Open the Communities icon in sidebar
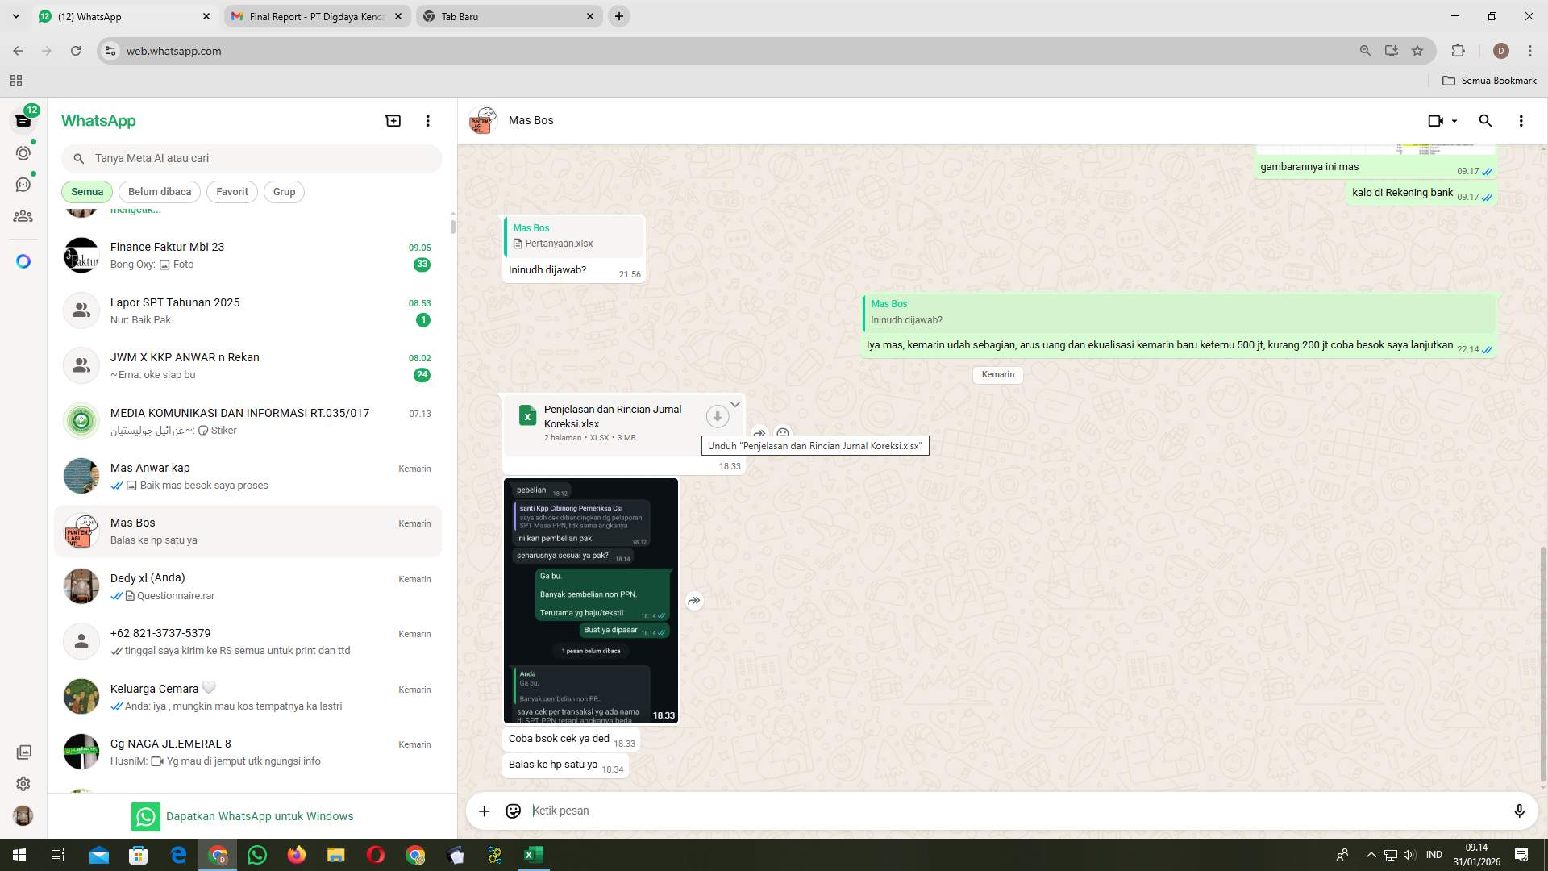Viewport: 1548px width, 871px height. pyautogui.click(x=23, y=216)
